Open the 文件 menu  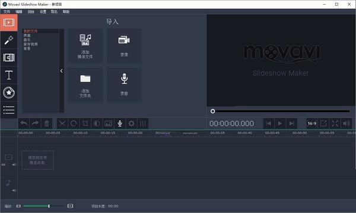click(7, 12)
